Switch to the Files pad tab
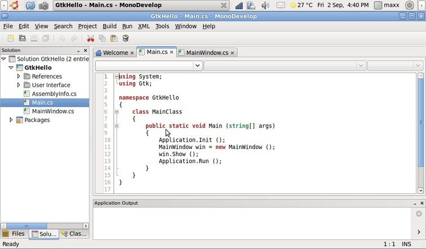 [x=15, y=234]
